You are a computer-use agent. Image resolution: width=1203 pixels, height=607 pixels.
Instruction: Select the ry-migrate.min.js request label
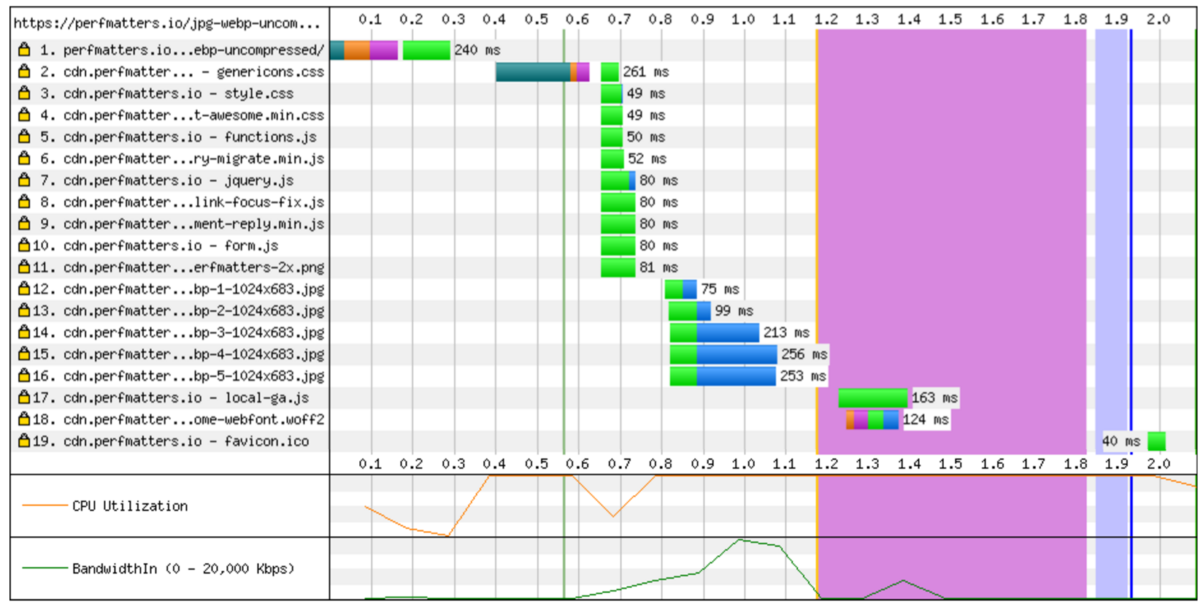[x=182, y=159]
